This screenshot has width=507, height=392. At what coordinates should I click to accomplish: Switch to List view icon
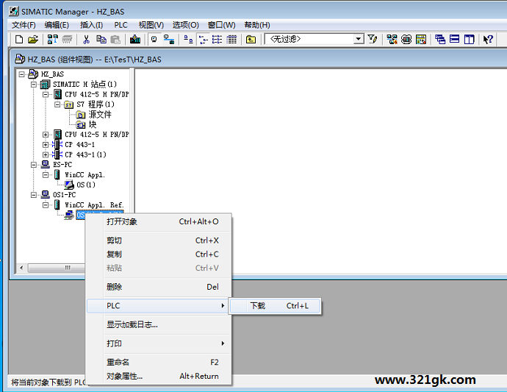coord(217,40)
